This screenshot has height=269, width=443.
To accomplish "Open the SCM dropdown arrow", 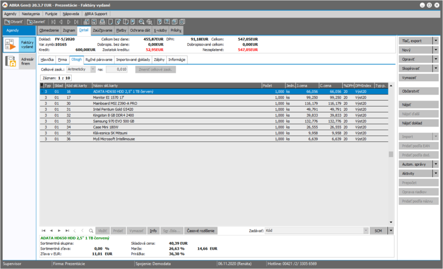I will tap(391, 230).
